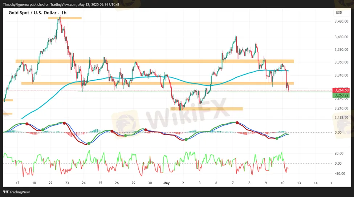This screenshot has height=197, width=354.
Task: Open the USD currency selector
Action: tap(339, 13)
